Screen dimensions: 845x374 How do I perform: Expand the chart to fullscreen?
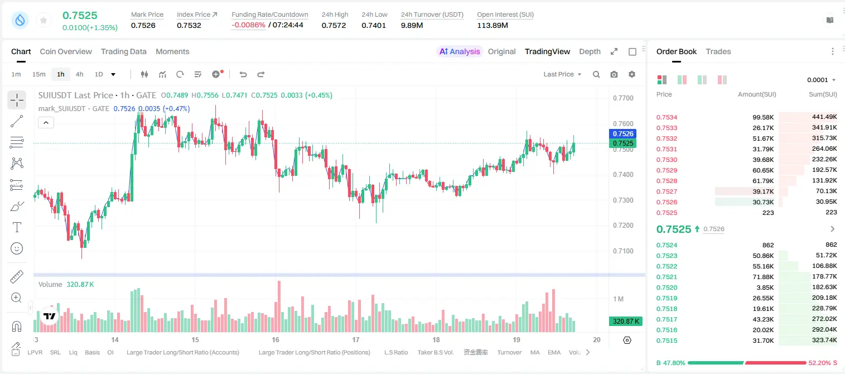(x=614, y=51)
